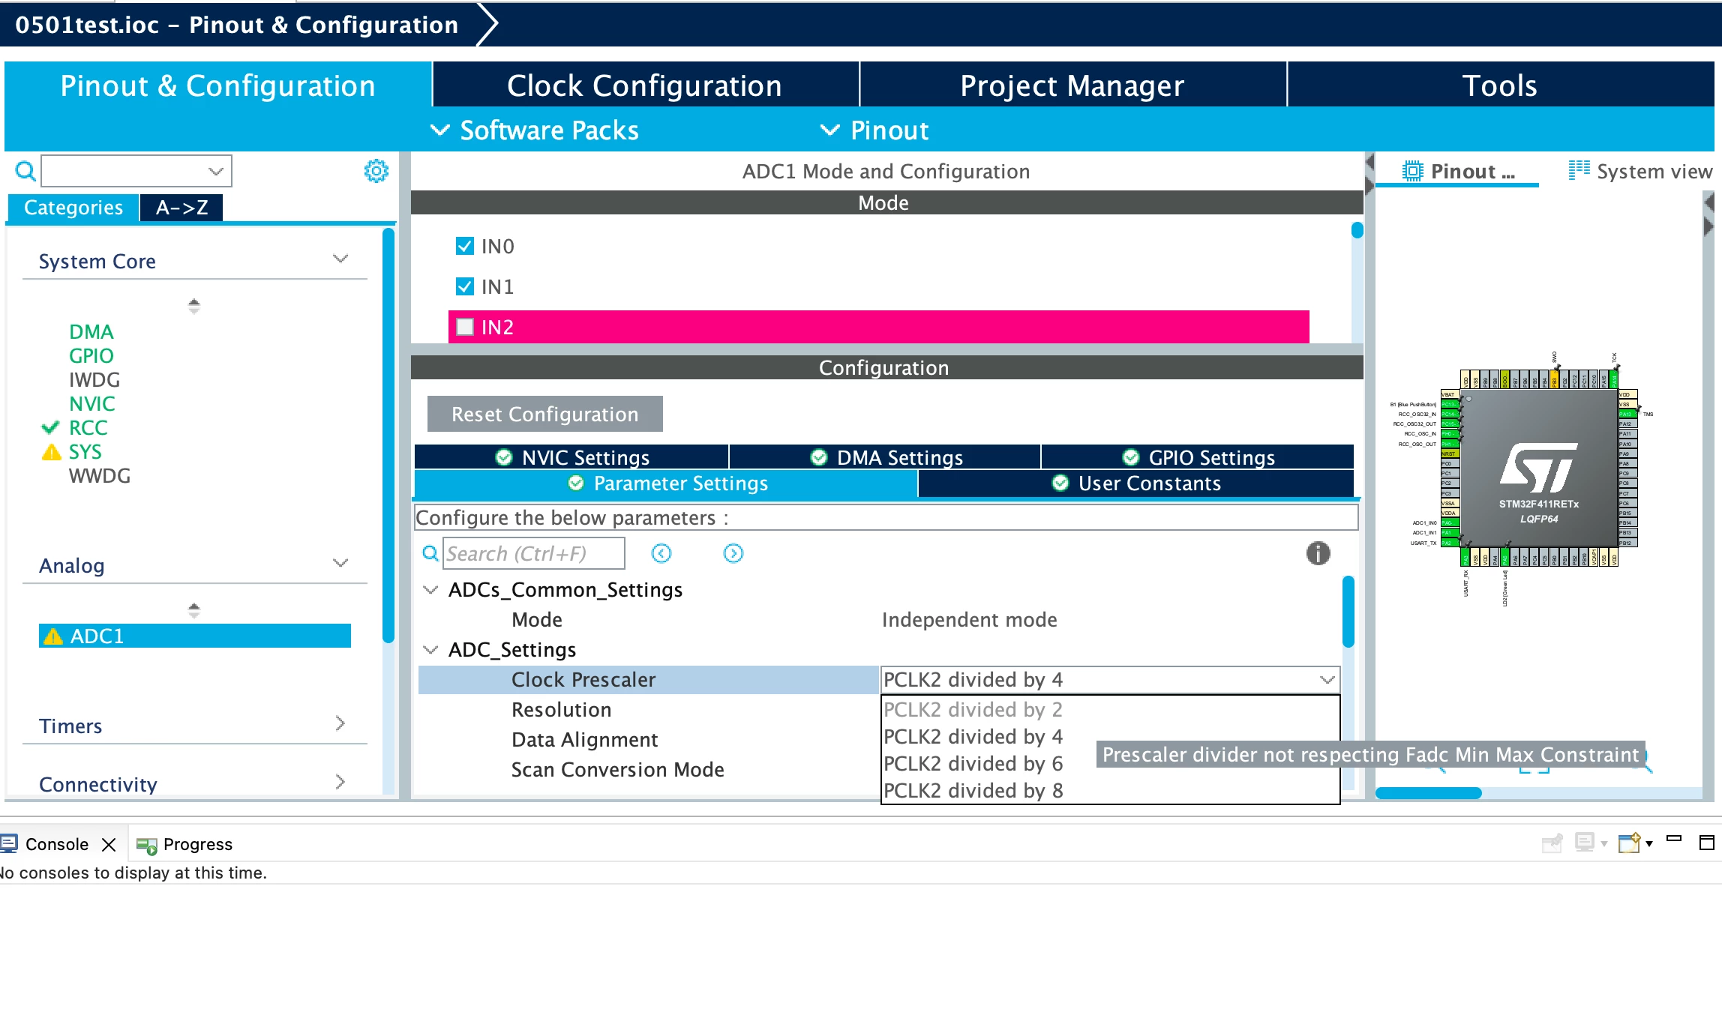Go to next search result arrow icon
1722x1030 pixels.
pyautogui.click(x=733, y=553)
